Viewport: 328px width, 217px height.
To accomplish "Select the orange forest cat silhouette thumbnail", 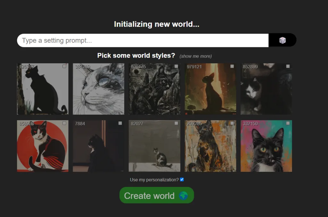I will pyautogui.click(x=210, y=90).
